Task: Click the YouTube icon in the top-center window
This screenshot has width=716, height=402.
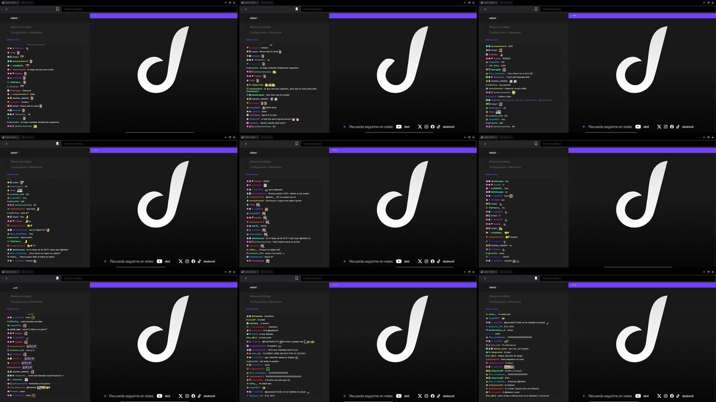Action: (399, 127)
